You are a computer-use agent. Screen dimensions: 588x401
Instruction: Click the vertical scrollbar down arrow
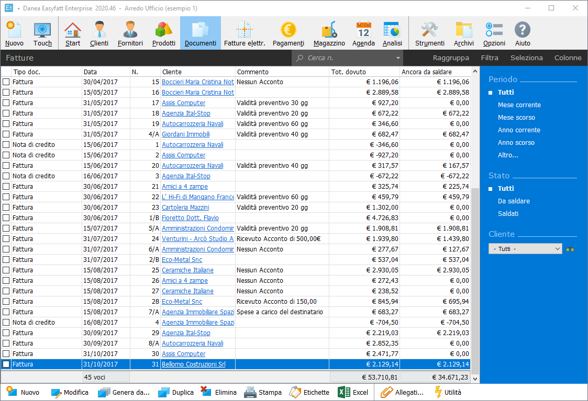tap(475, 379)
